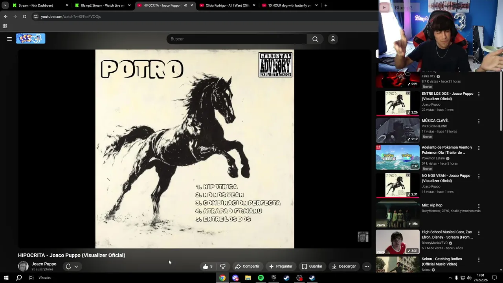Show hidden system tray icons
Image resolution: width=503 pixels, height=283 pixels.
tap(450, 278)
